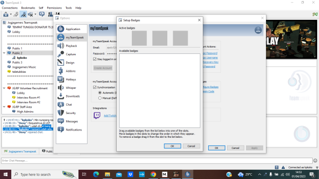Click the Configure Badges link
Screen dimensions: 319x179
211,87
